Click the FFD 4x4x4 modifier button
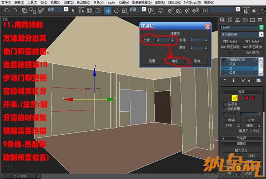The width and height of the screenshot is (266, 179). point(252,41)
